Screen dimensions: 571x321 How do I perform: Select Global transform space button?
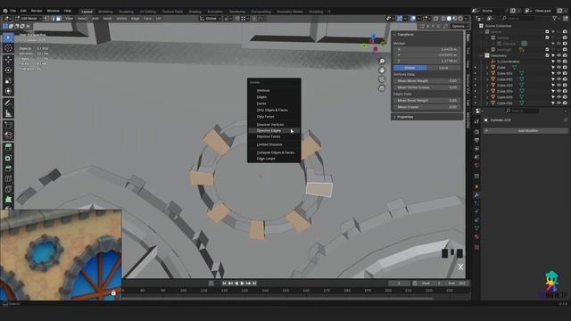coord(410,68)
